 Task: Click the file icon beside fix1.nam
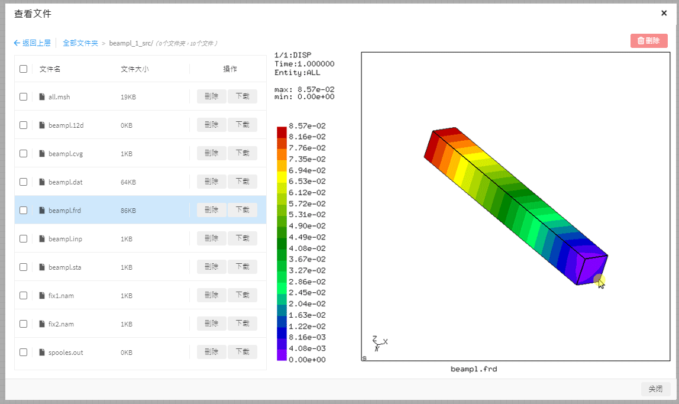pyautogui.click(x=43, y=295)
